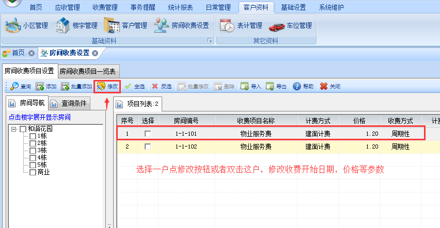The height and width of the screenshot is (228, 440).
Task: Check the 商业 tree checkbox
Action: pos(33,172)
